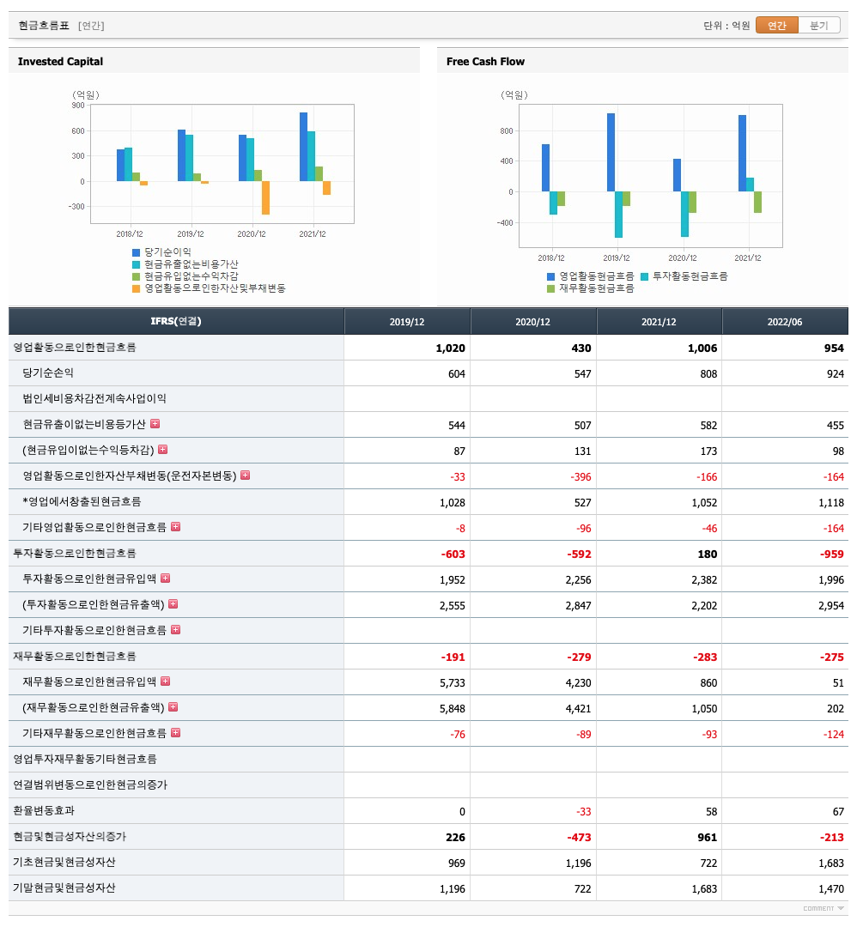Expand the 기타투자활동으로인한현금흐름 row
This screenshot has height=927, width=857.
pos(176,630)
